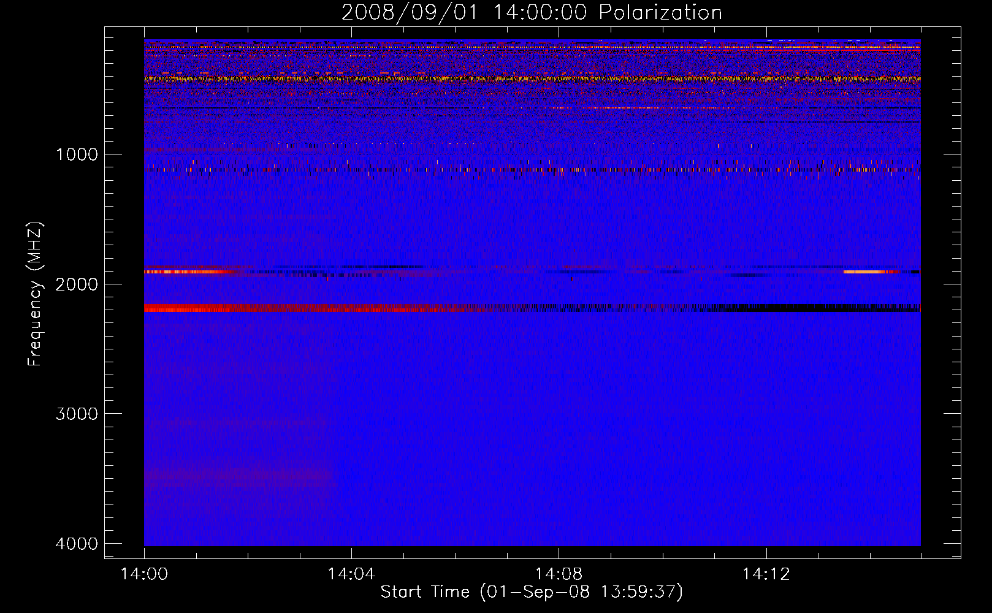Click the 14:00 time tick label
The image size is (992, 613).
[144, 574]
